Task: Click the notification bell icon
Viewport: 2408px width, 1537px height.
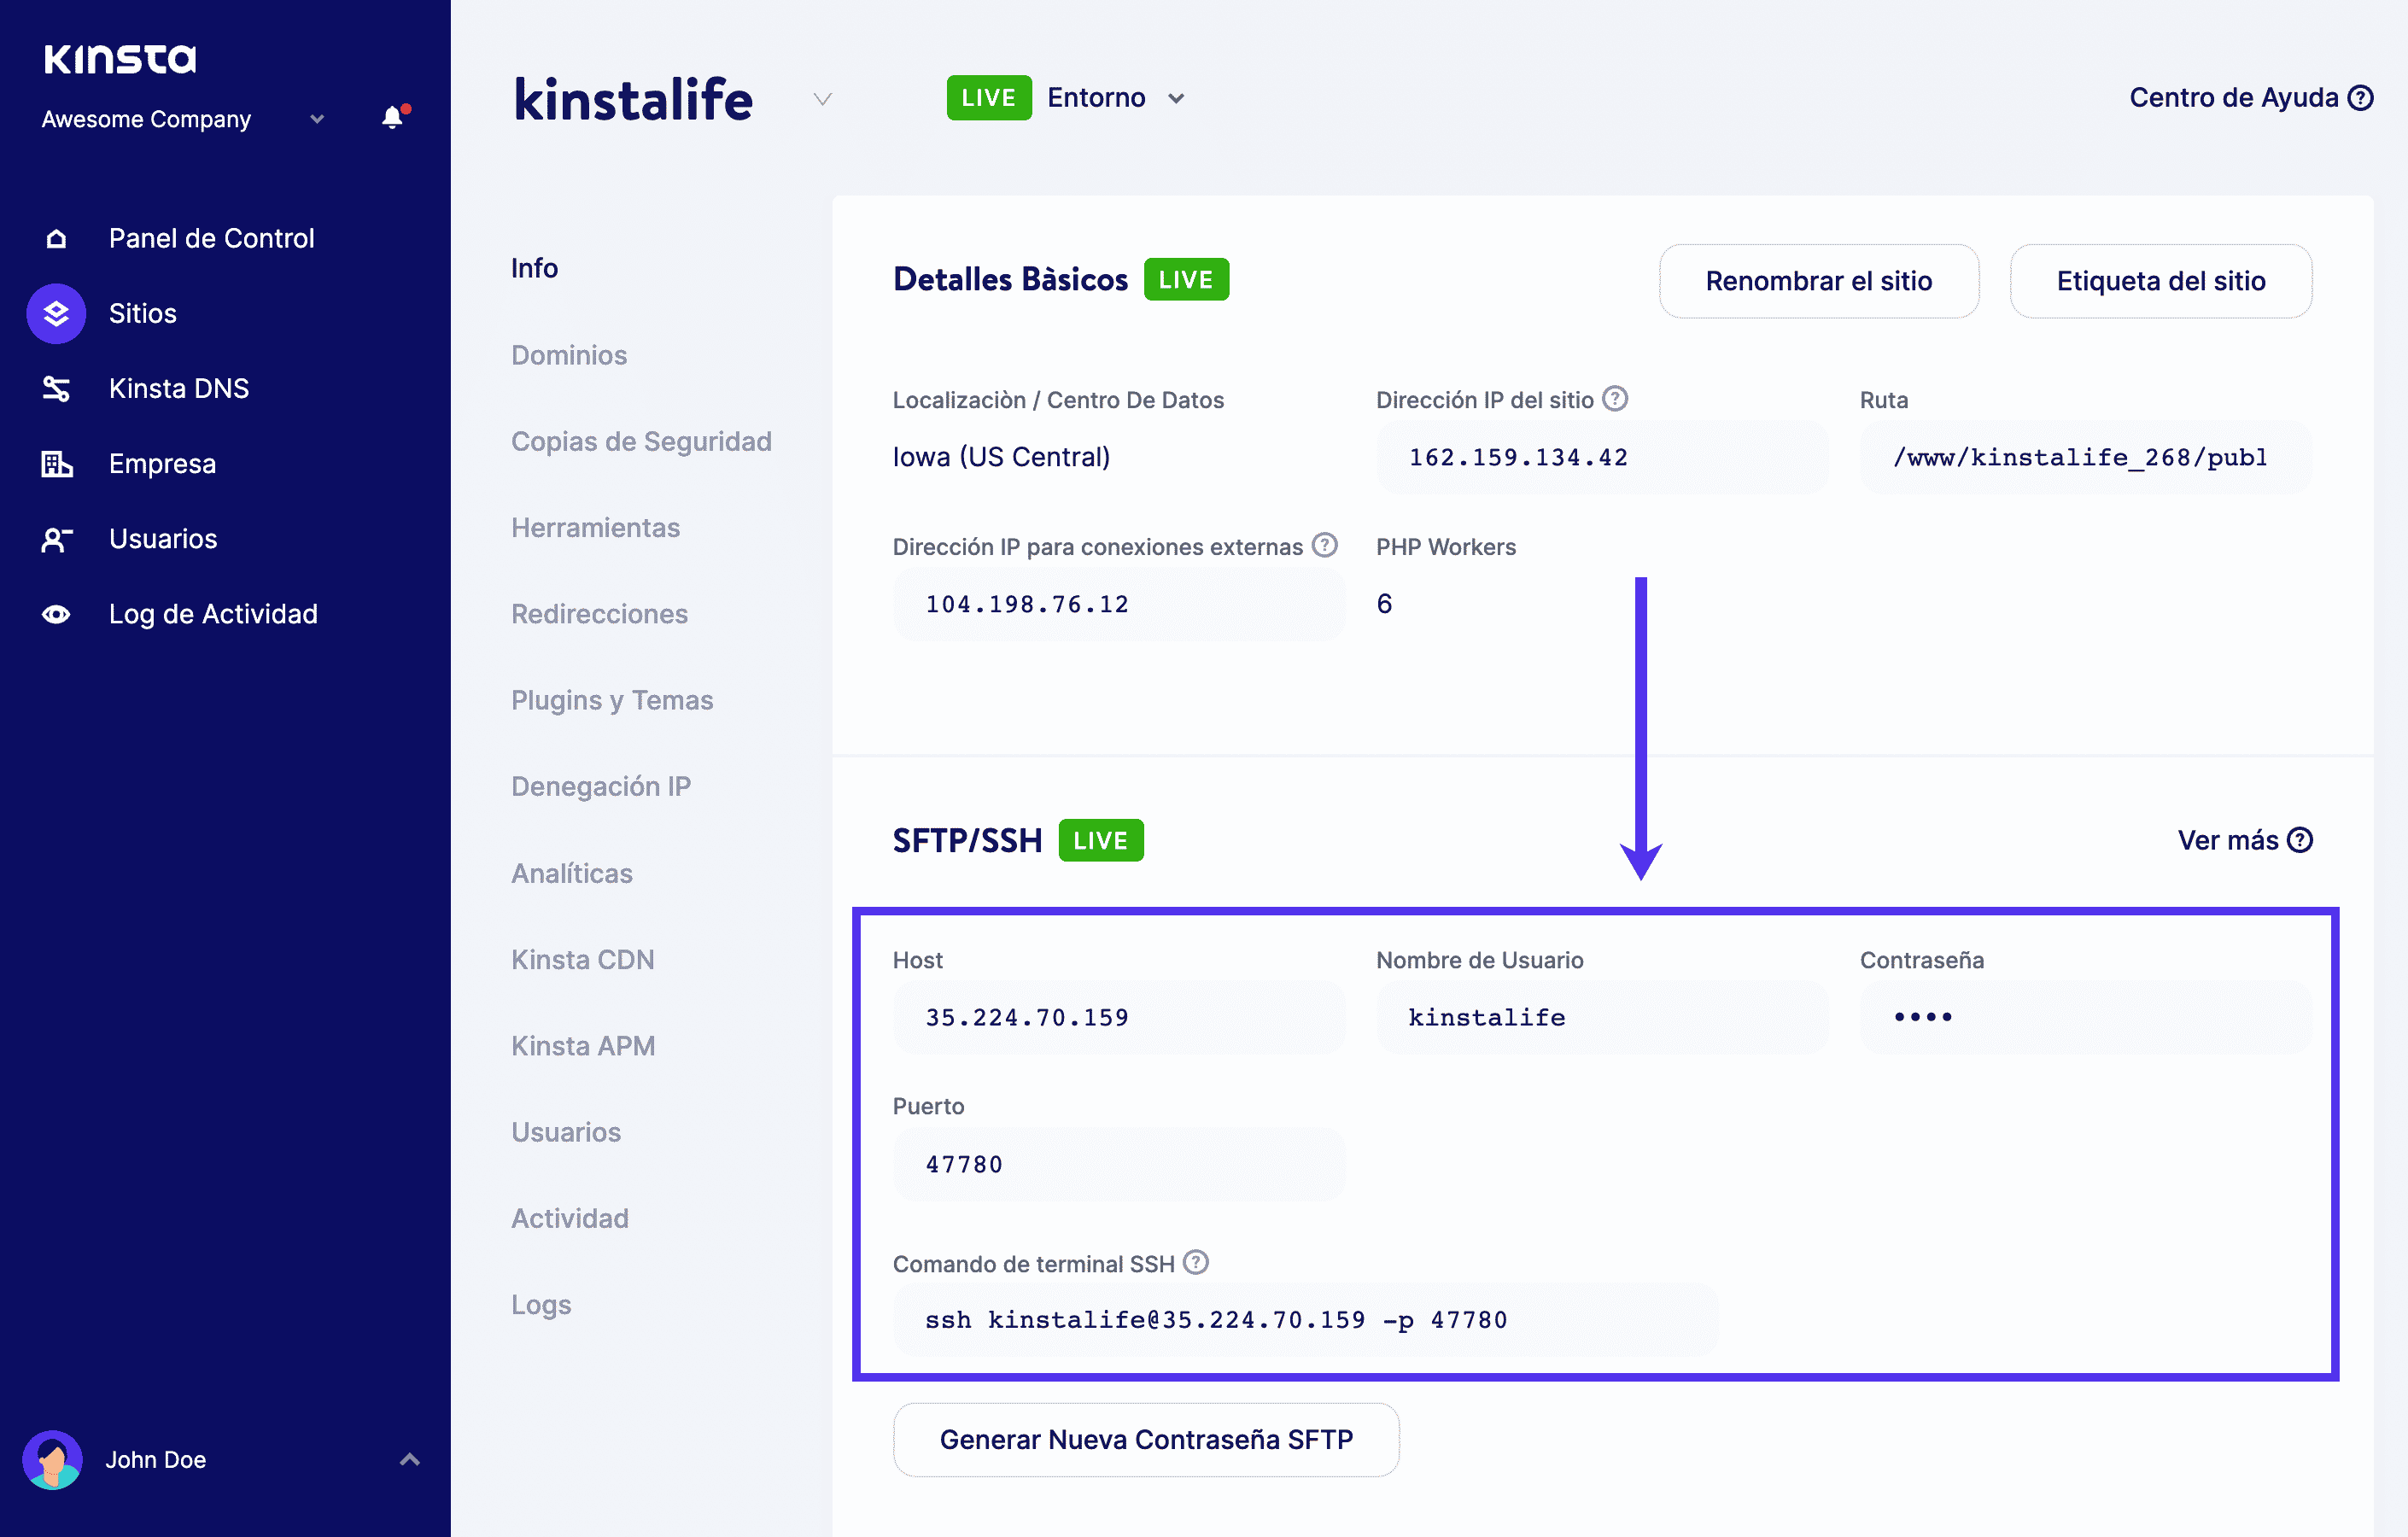Action: [x=393, y=118]
